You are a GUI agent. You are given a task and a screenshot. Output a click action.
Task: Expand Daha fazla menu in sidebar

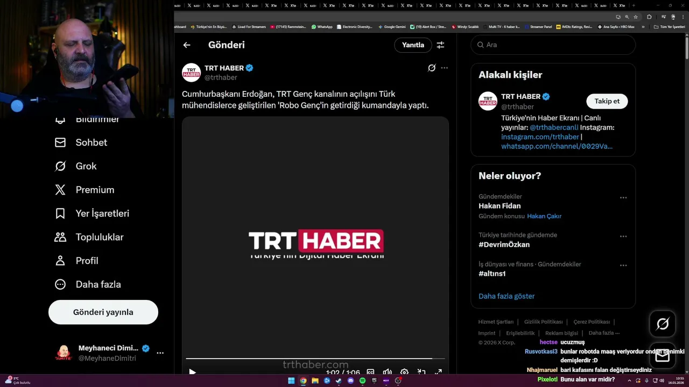(87, 284)
